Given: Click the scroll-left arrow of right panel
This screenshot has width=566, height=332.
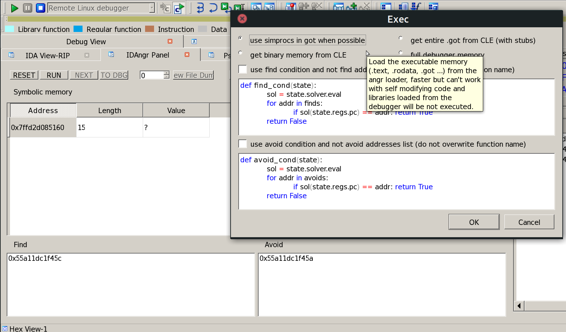Looking at the screenshot, I should tap(519, 306).
